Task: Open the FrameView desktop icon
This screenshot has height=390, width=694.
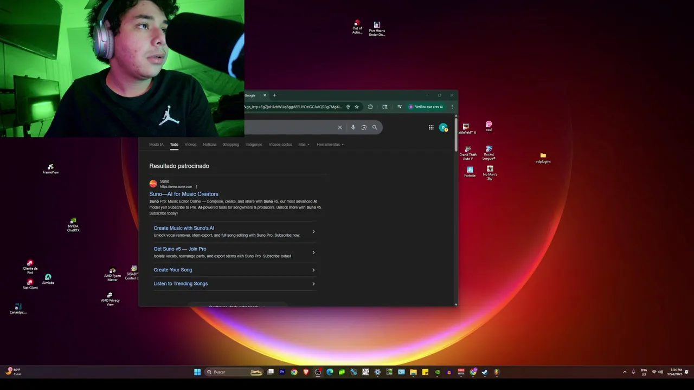Action: (x=50, y=169)
